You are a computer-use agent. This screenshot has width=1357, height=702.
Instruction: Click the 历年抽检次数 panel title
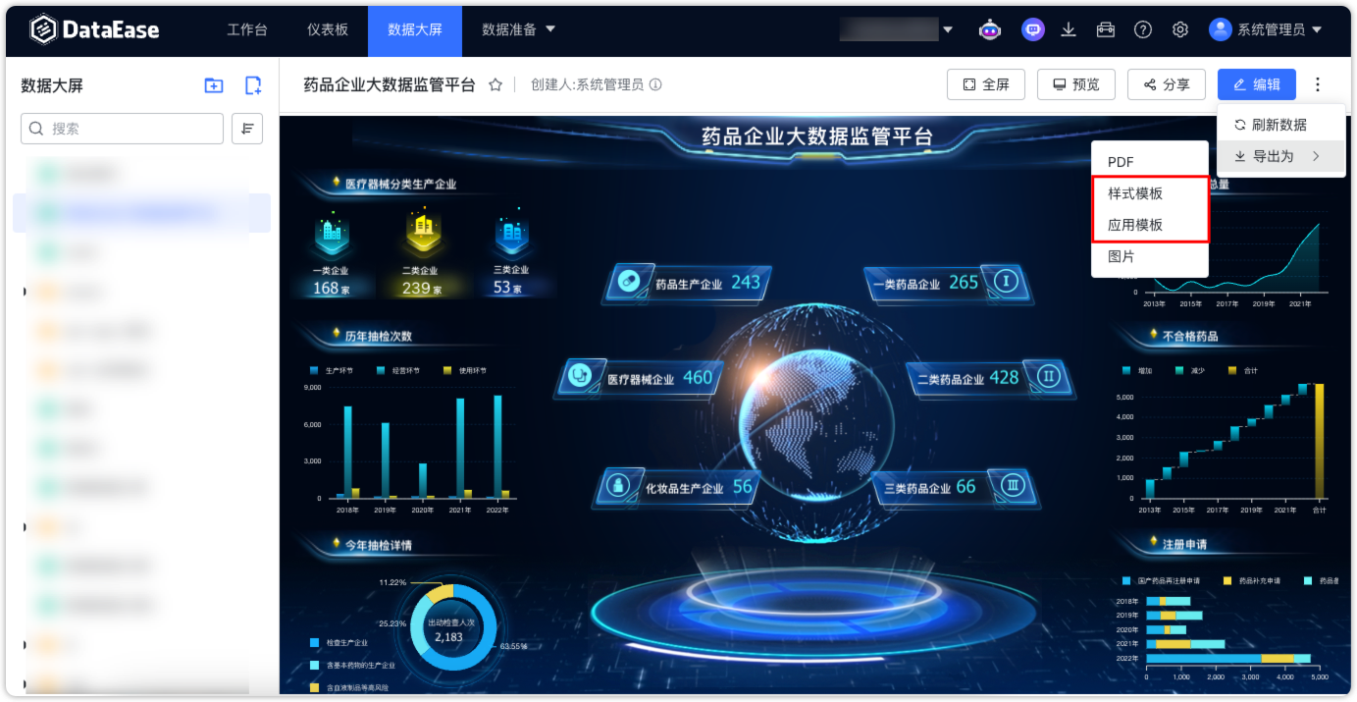pyautogui.click(x=378, y=336)
